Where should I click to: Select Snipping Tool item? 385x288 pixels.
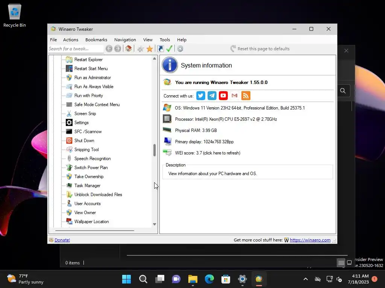[86, 150]
